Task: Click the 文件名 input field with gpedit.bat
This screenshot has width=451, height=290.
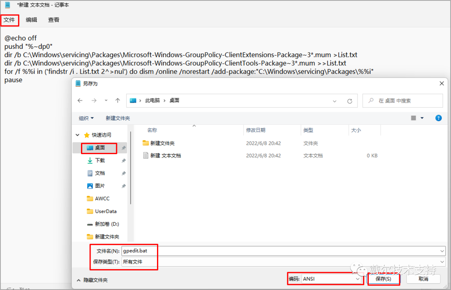Action: click(283, 251)
